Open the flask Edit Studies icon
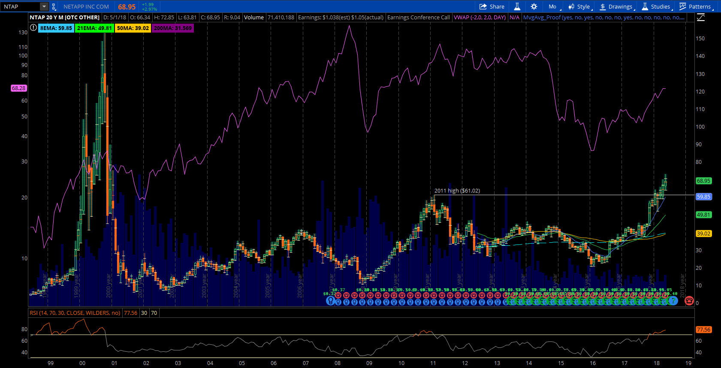Viewport: 721px width, 368px height. tap(517, 6)
